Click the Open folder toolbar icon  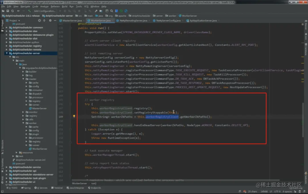pyautogui.click(x=3, y=11)
